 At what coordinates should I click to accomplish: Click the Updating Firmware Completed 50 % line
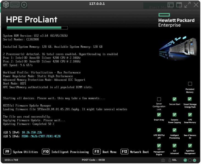point(29,124)
